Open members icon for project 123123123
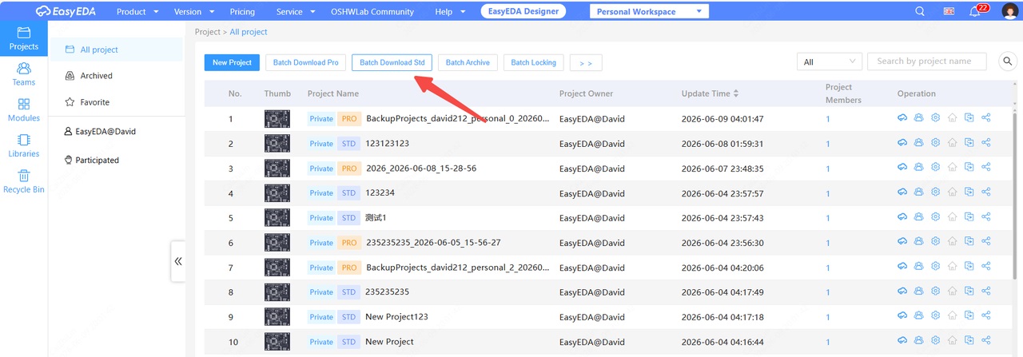 point(919,143)
